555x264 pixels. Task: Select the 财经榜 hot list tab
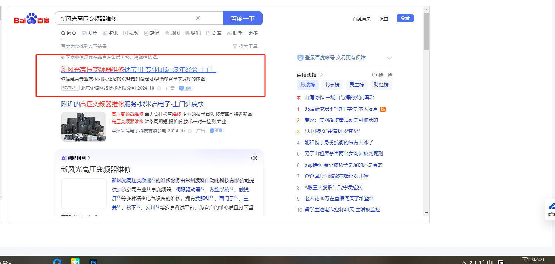(381, 84)
